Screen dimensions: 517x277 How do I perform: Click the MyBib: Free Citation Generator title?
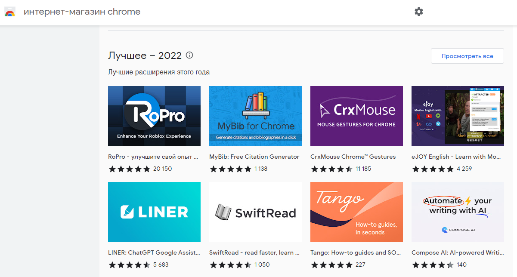pyautogui.click(x=254, y=157)
